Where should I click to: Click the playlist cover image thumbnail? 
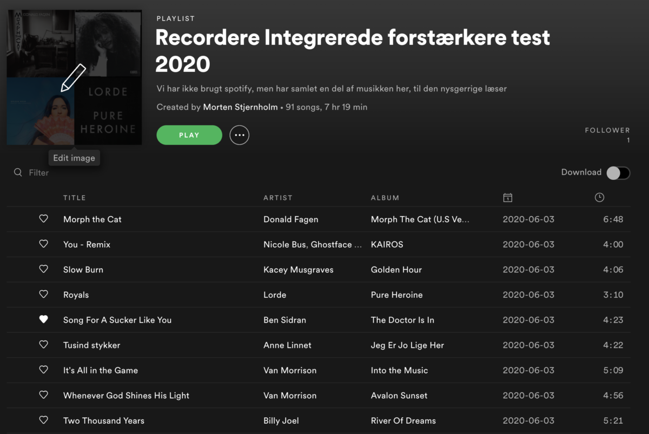[74, 77]
